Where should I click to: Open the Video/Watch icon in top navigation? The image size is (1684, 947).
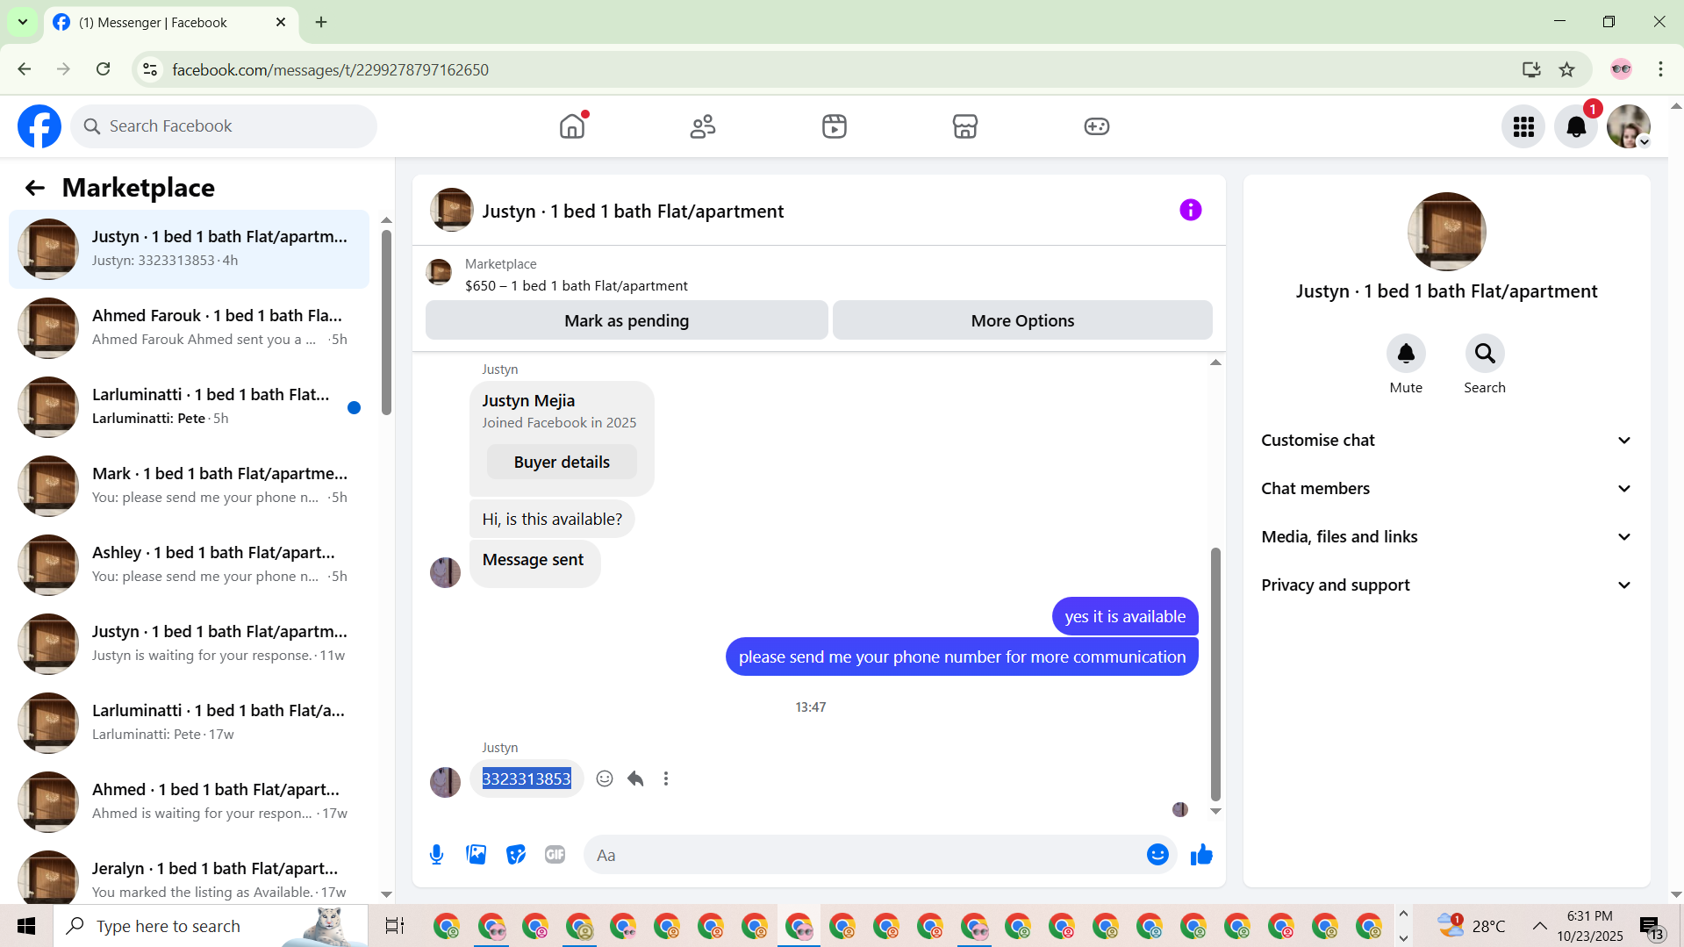835,126
